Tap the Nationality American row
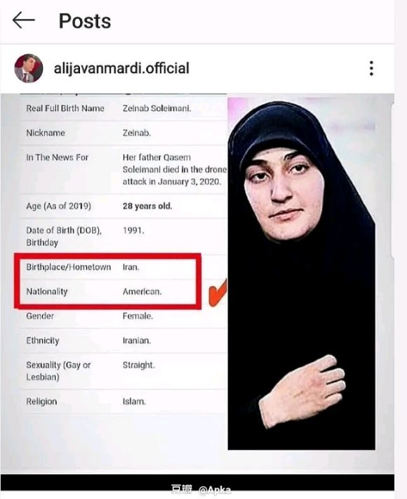 coord(108,292)
